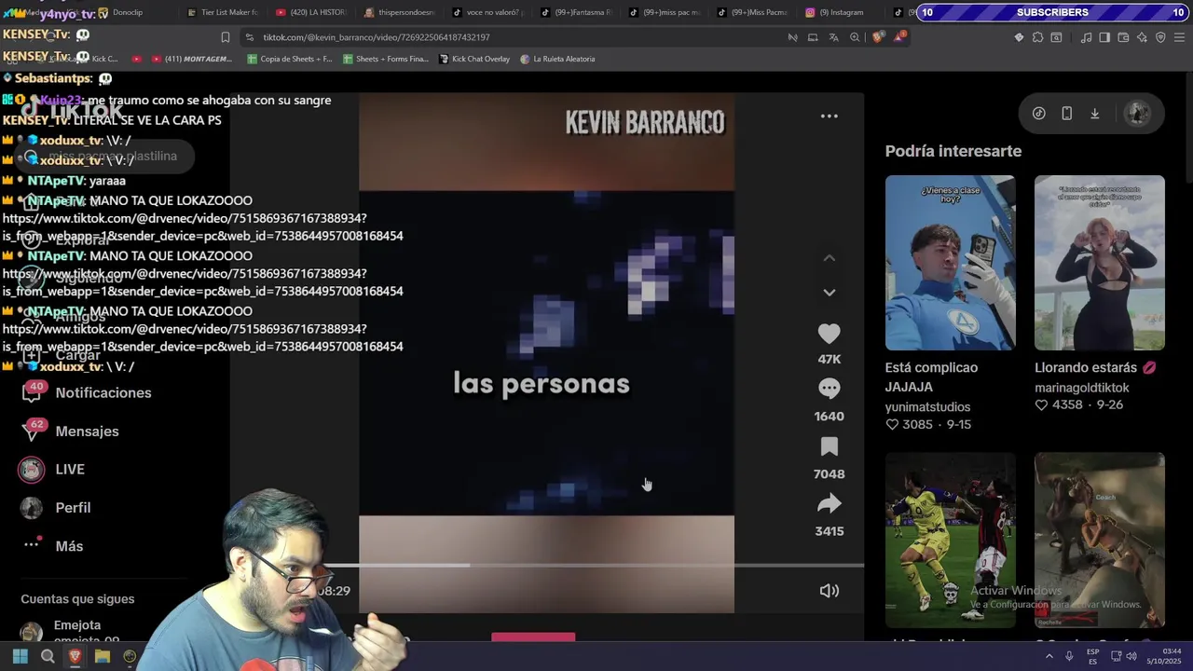This screenshot has height=671, width=1193.
Task: Open Brave Shields lion icon
Action: coord(878,37)
